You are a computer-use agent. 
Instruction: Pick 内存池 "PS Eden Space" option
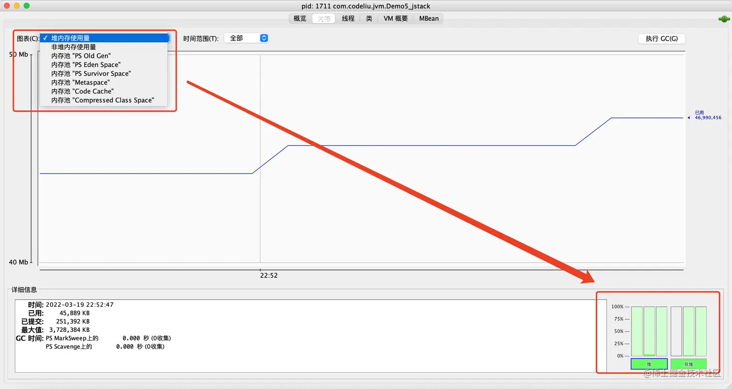104,64
